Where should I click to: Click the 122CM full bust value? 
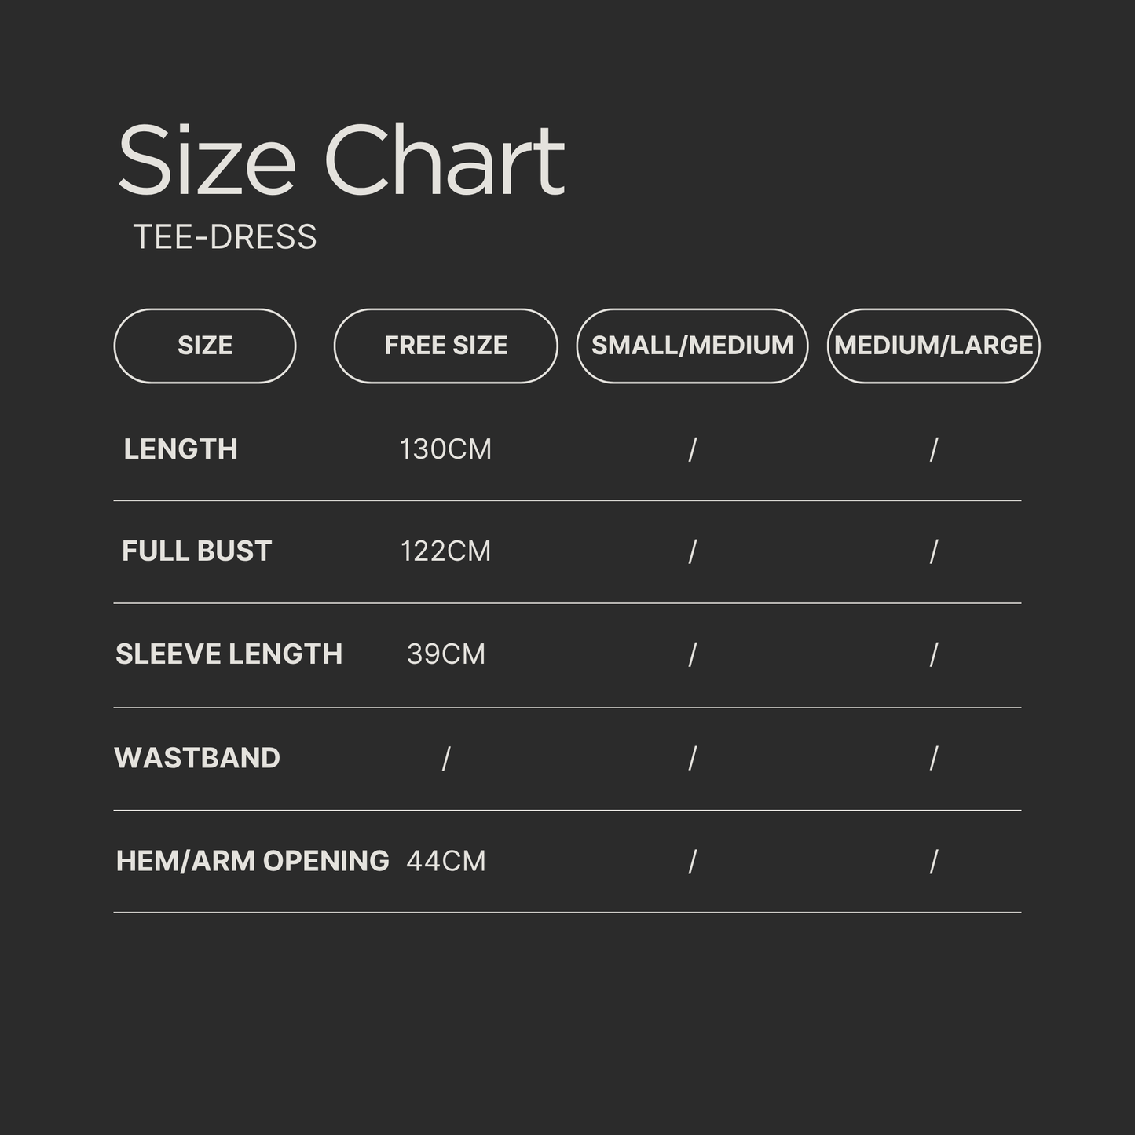(x=445, y=551)
